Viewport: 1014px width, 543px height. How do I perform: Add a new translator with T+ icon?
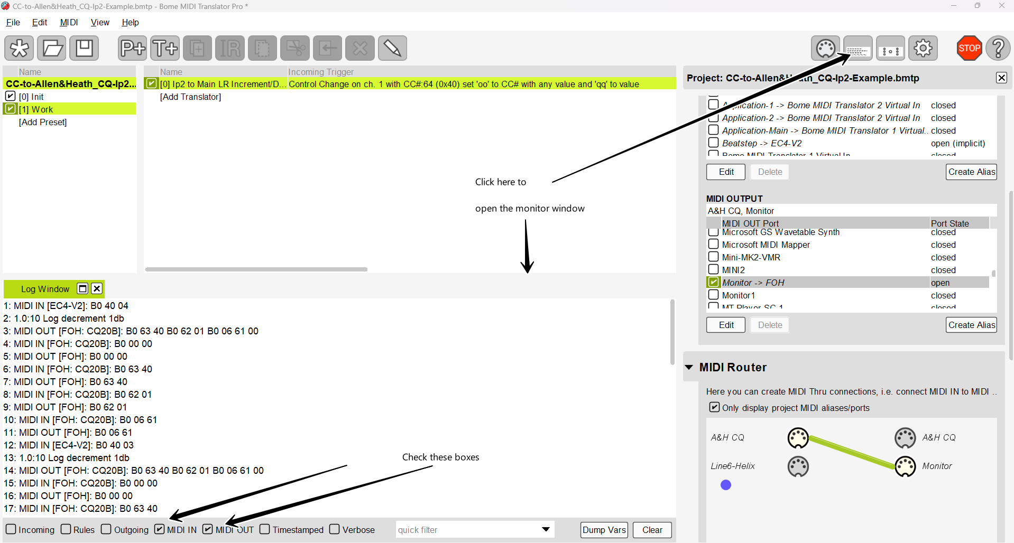[x=165, y=49]
